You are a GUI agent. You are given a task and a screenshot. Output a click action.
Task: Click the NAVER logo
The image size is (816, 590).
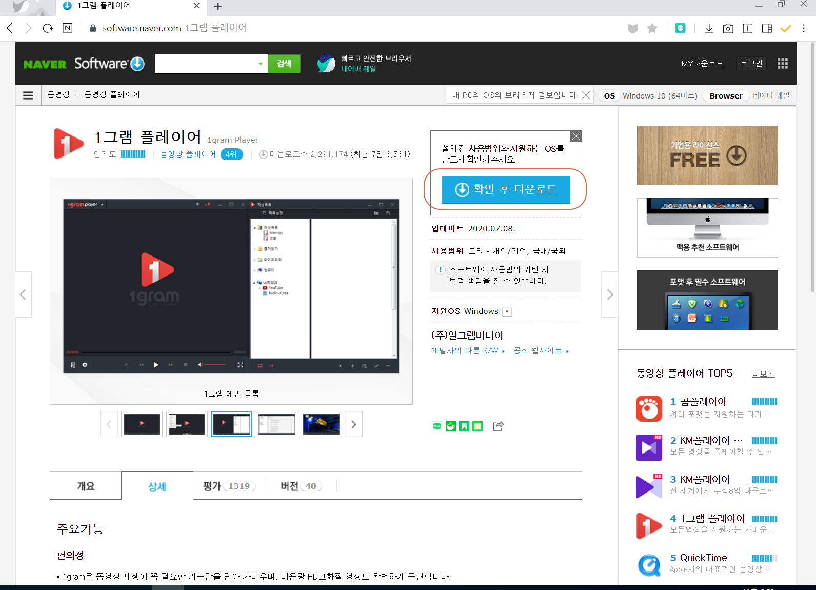click(45, 64)
